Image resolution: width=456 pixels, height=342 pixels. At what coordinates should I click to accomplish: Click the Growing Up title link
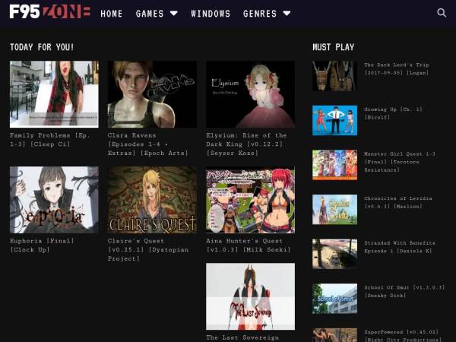click(x=393, y=113)
